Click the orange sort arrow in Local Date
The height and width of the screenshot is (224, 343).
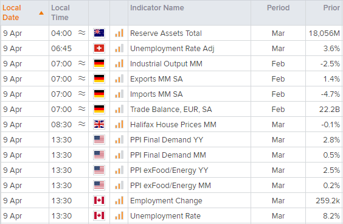pyautogui.click(x=41, y=13)
